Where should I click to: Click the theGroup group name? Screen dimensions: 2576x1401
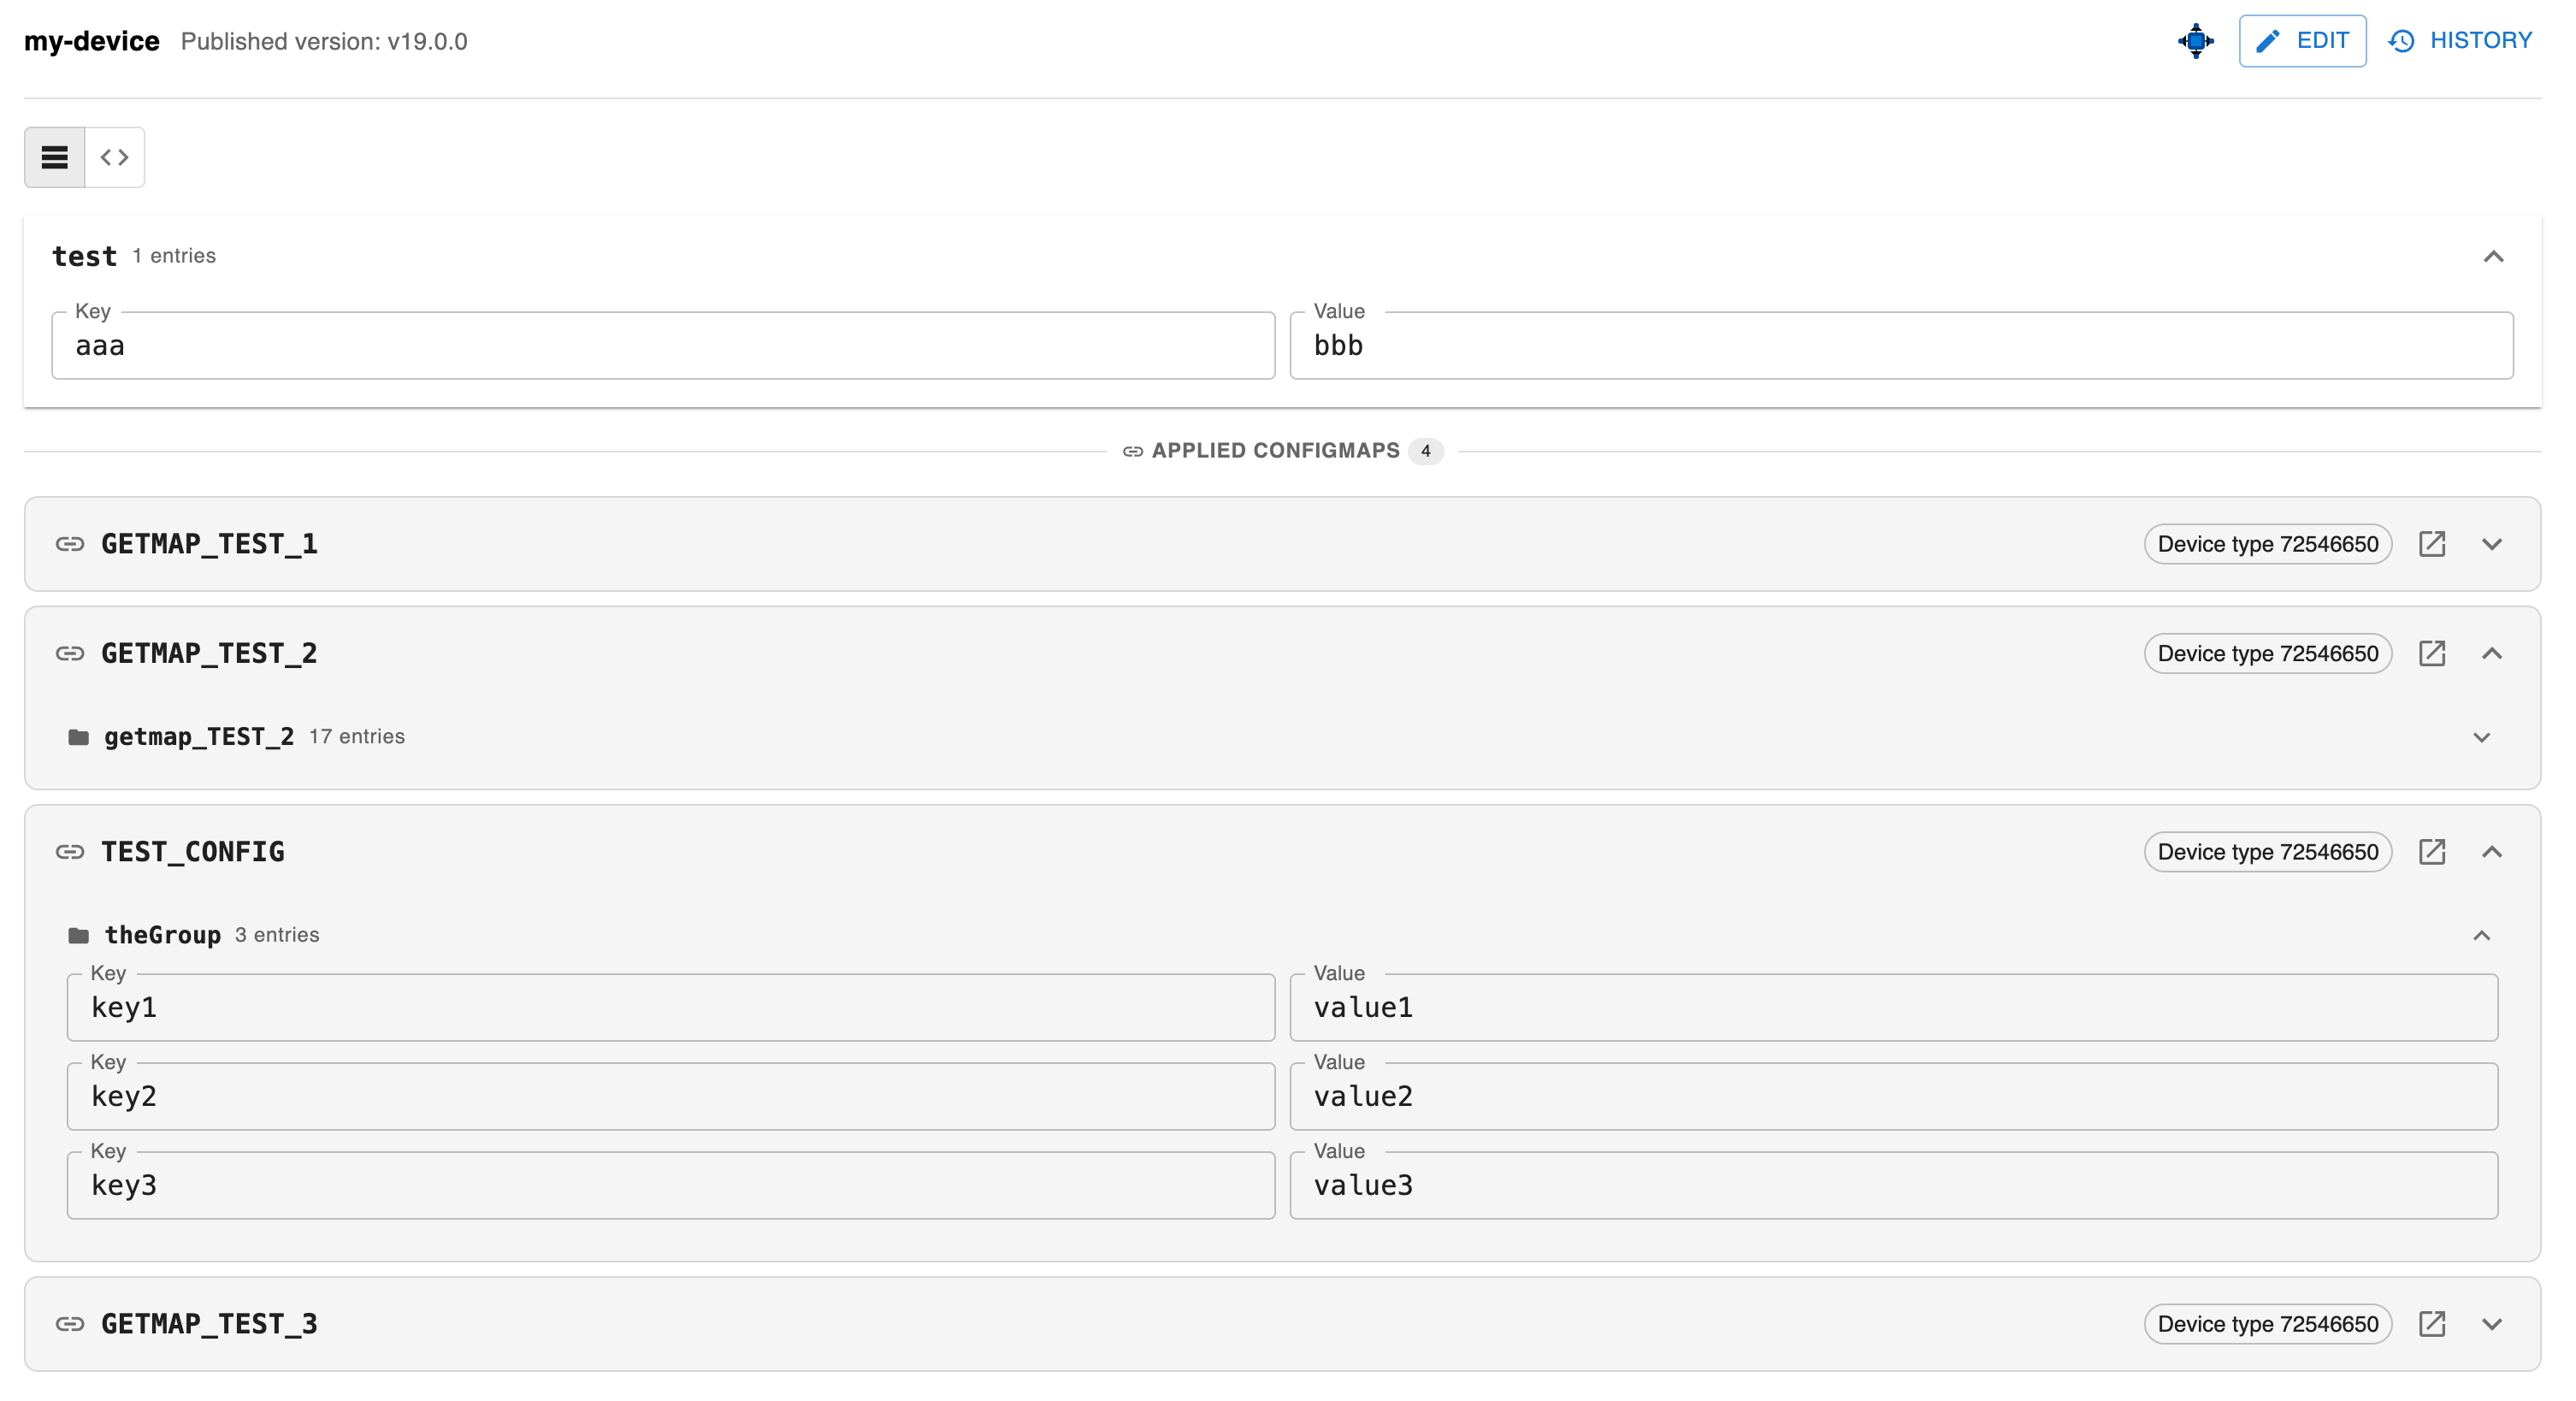(x=162, y=935)
